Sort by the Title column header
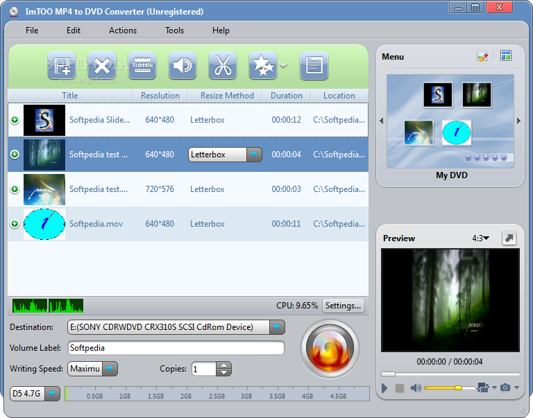The image size is (533, 418). [70, 96]
